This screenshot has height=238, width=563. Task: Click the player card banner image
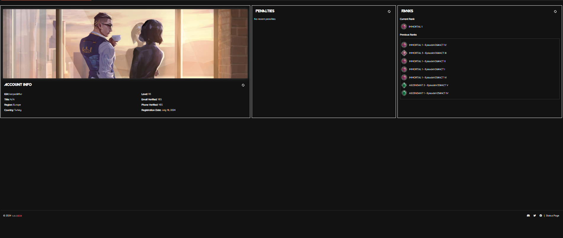pos(125,44)
